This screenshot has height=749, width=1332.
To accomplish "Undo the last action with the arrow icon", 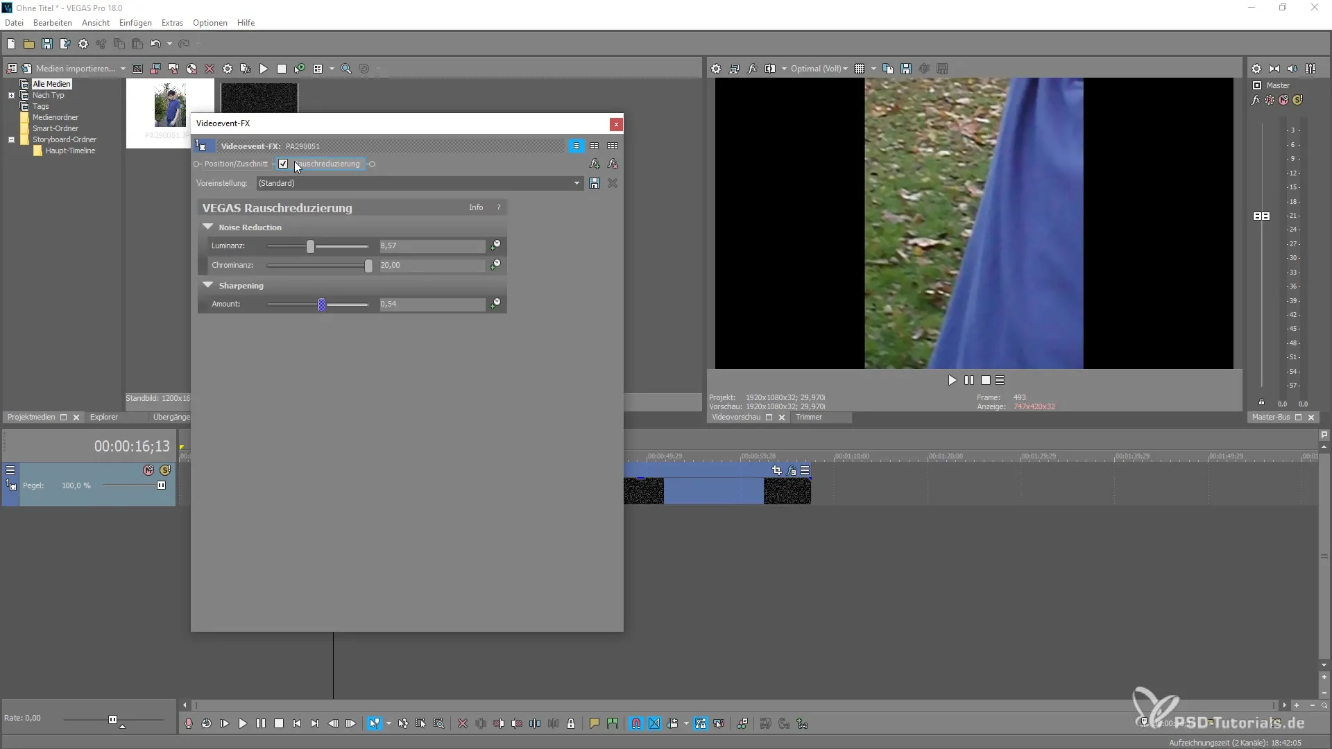I will pyautogui.click(x=155, y=44).
